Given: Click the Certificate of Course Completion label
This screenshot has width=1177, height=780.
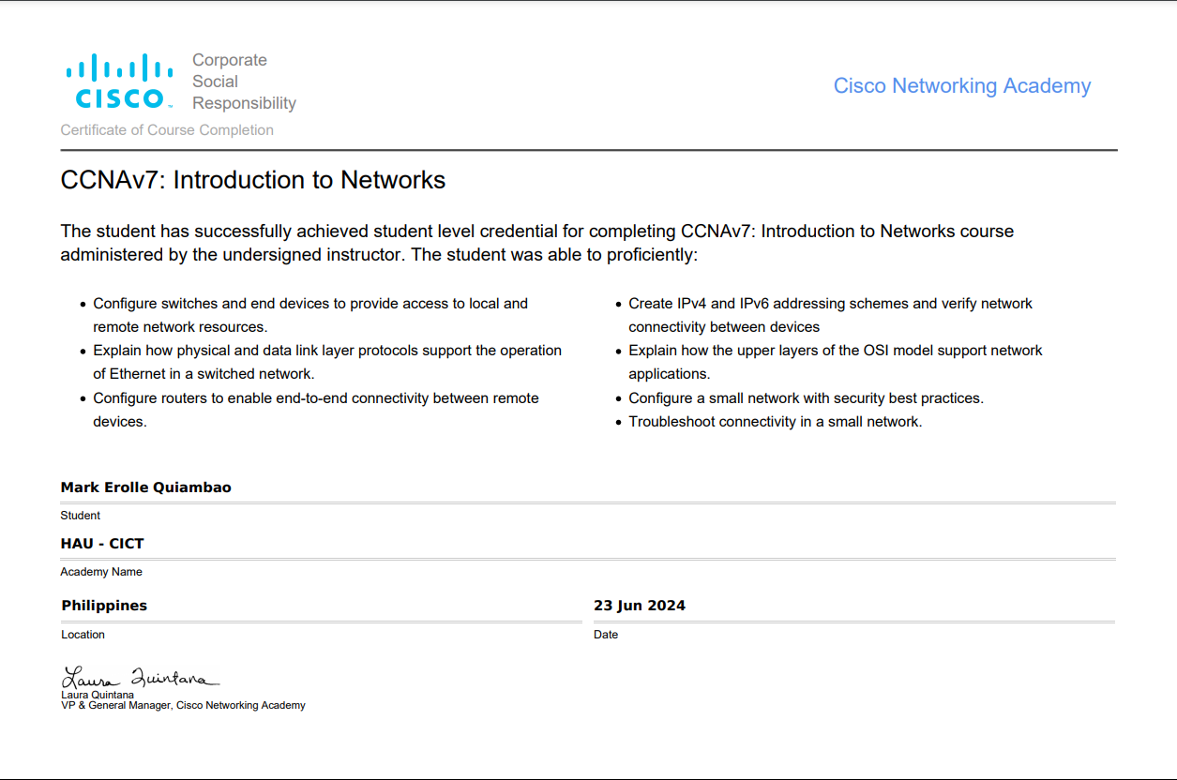Looking at the screenshot, I should (167, 130).
